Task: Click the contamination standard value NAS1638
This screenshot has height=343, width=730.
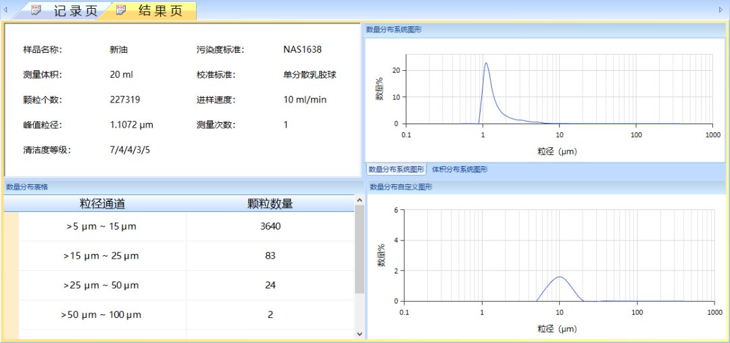Action: point(302,49)
